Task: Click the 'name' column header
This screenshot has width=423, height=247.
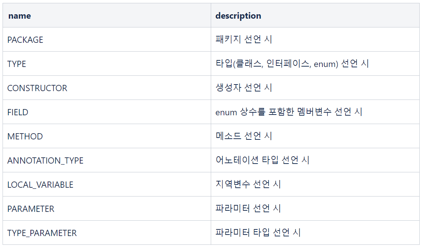Action: coord(107,15)
